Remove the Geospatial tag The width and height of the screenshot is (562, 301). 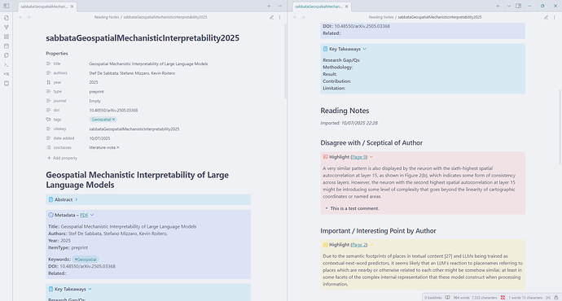coord(113,120)
